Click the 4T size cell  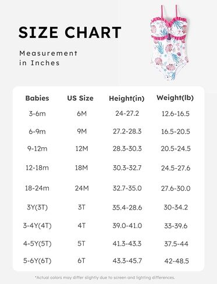(x=81, y=226)
